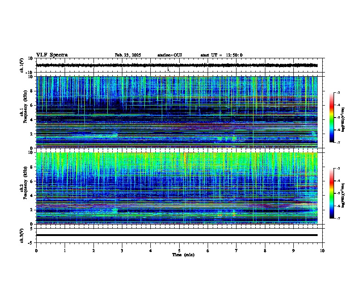Click the -3 label on ch.2 colorbar
Screen dimensions: 363x281
(x=338, y=169)
